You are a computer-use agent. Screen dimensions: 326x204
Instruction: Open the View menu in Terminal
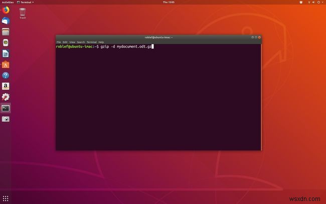(x=72, y=42)
